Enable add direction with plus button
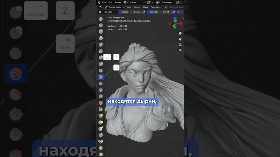This screenshot has height=157, width=280. pos(178,12)
